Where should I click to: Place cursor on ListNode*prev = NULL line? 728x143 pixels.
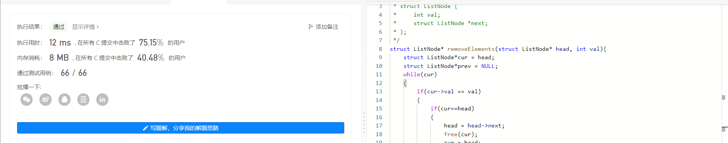450,66
